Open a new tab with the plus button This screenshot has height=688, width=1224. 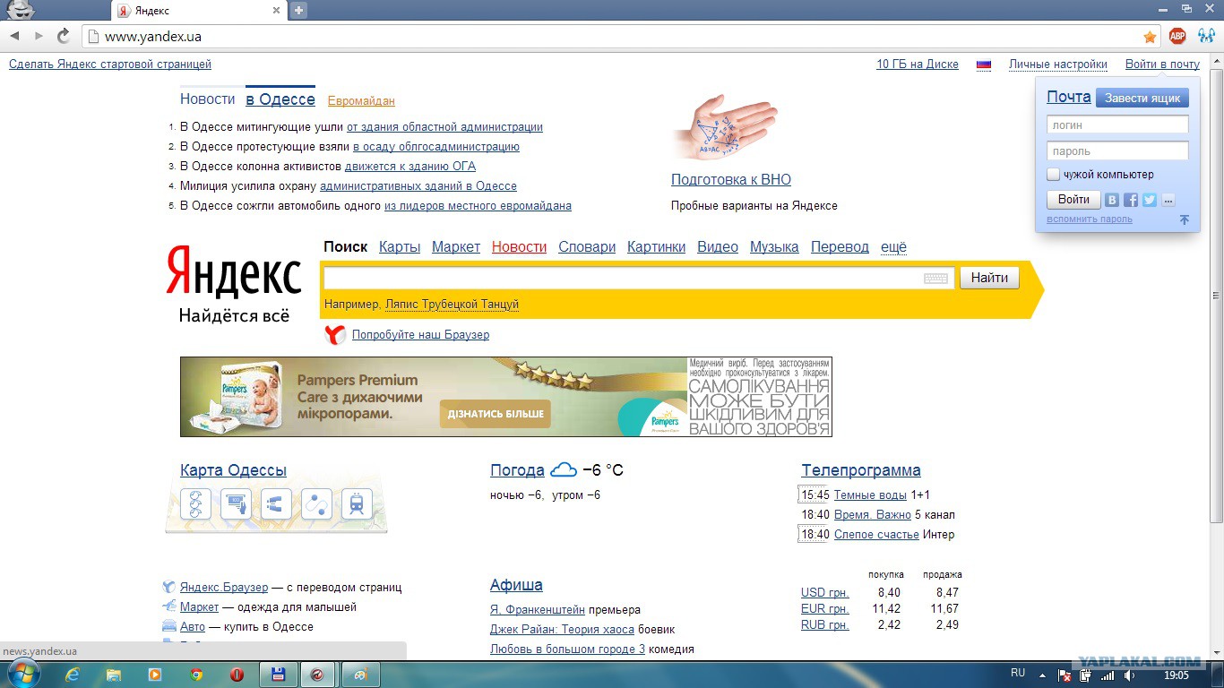click(298, 10)
